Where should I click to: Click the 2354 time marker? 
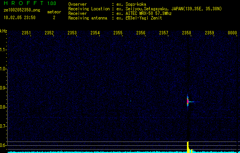pyautogui.click(x=95, y=33)
